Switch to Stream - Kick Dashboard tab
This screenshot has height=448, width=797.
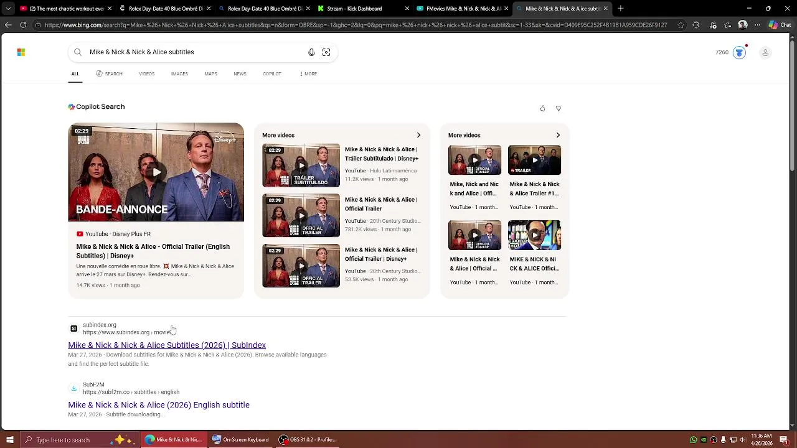362,9
